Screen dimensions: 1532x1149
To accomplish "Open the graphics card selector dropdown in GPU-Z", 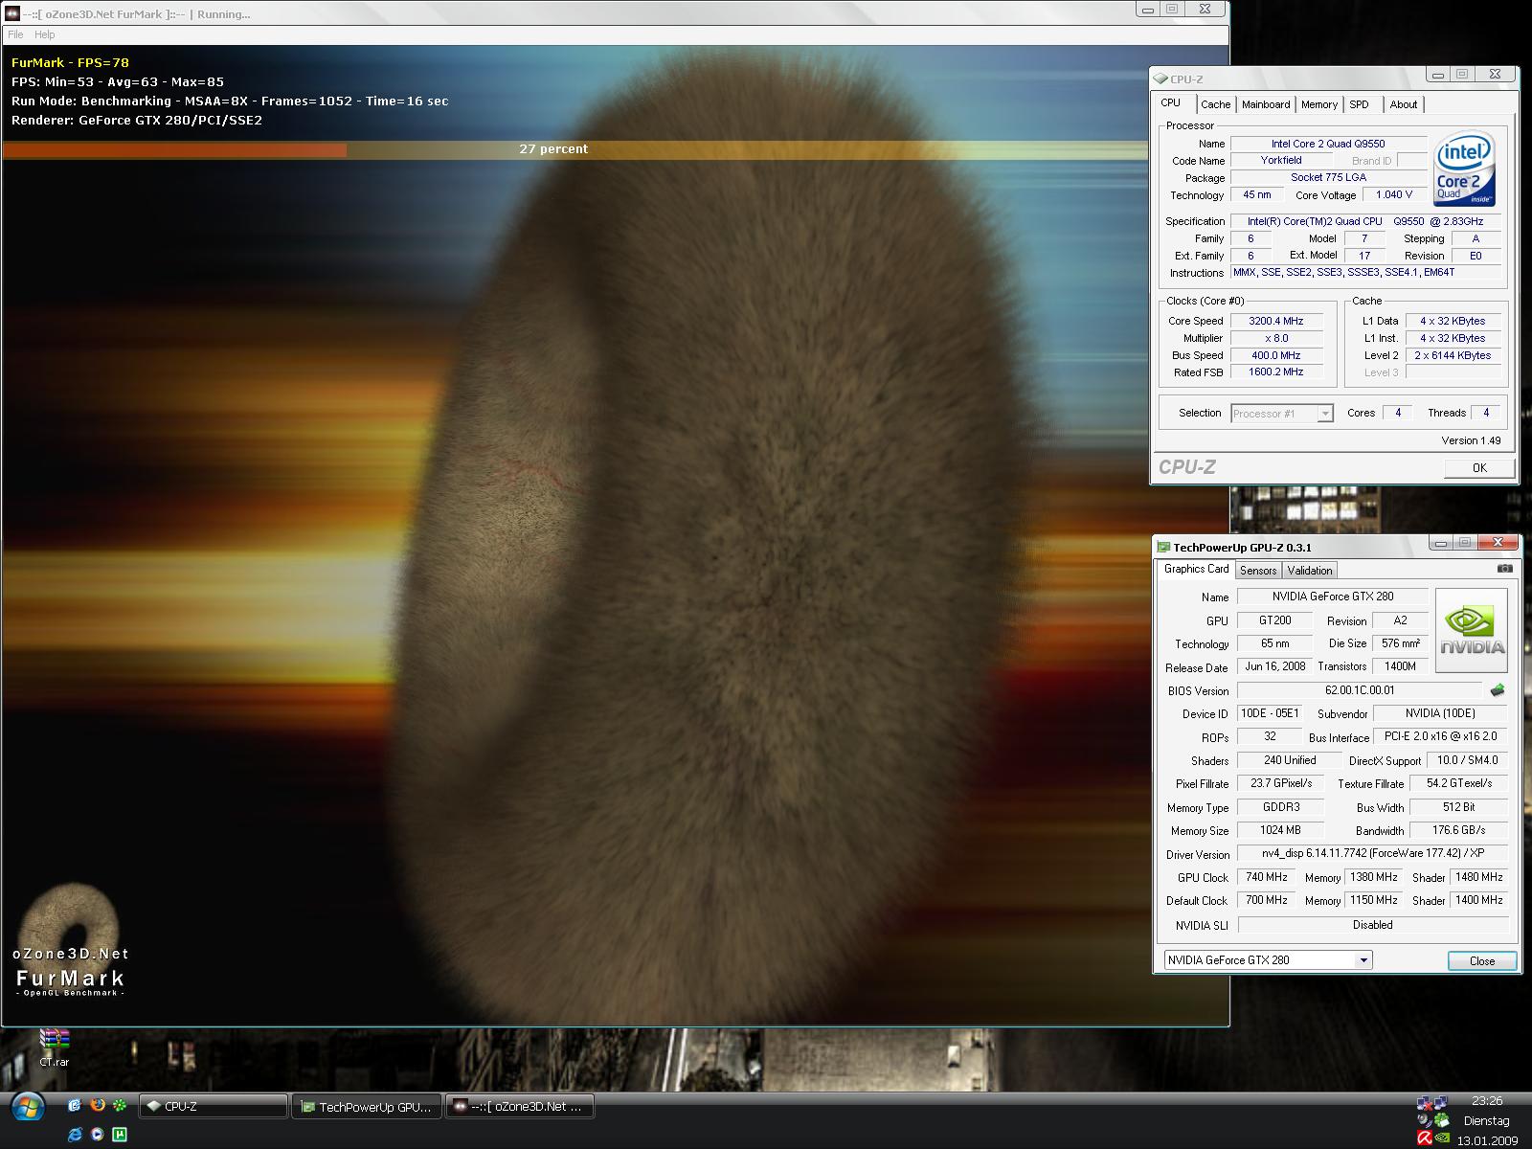I will 1268,960.
